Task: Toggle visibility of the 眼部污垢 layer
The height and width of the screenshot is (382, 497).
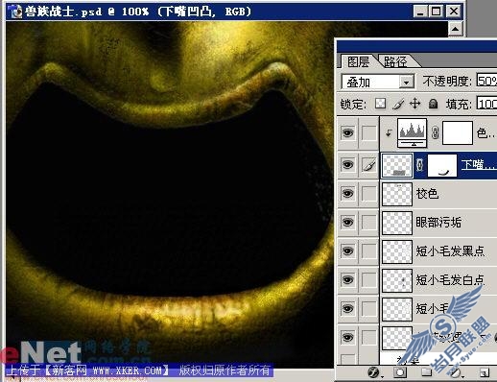Action: click(347, 222)
